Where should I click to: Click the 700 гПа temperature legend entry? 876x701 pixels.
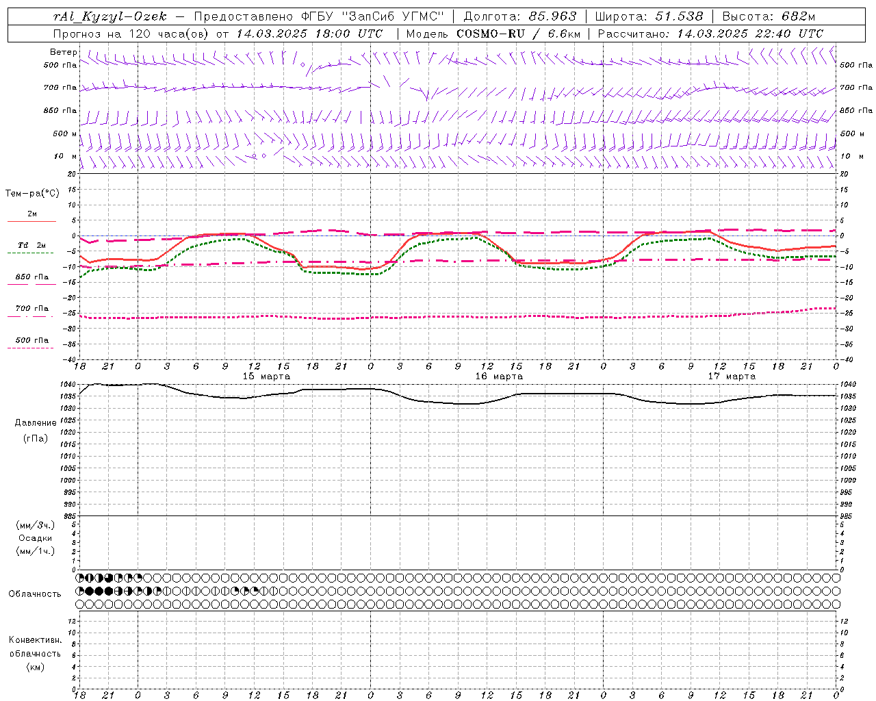point(32,309)
